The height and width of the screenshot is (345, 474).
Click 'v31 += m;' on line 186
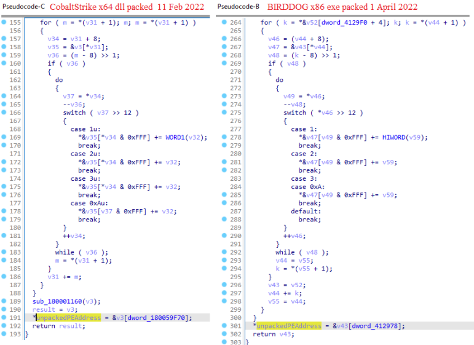(x=65, y=277)
